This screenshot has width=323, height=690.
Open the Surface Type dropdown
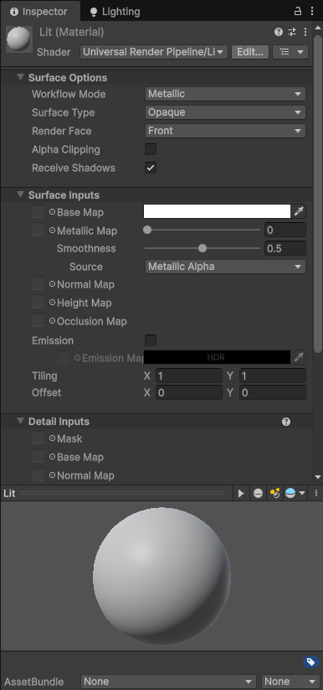(225, 112)
